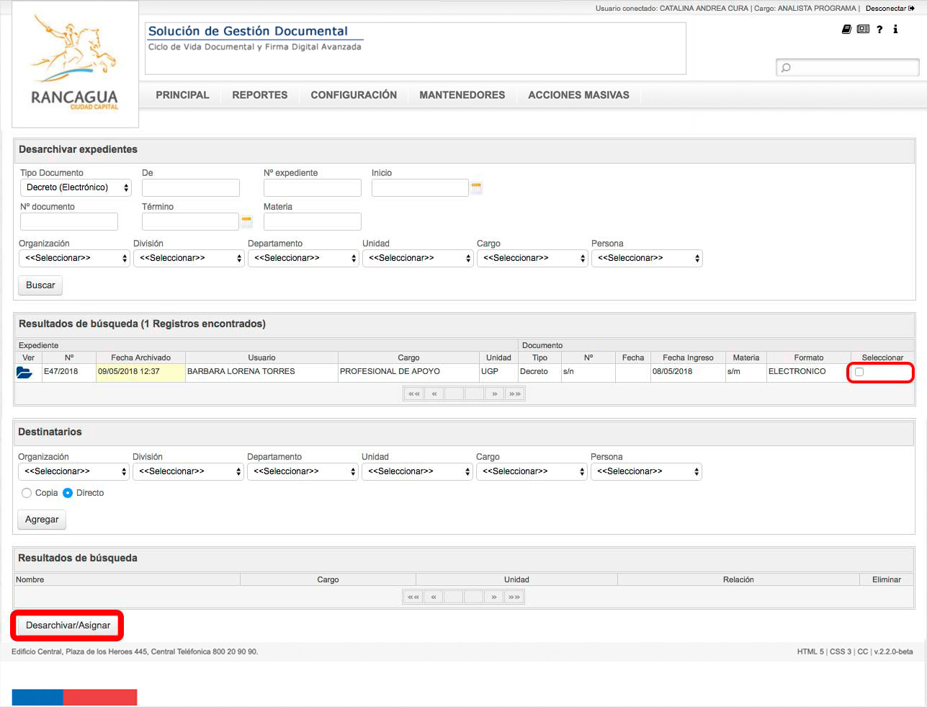Open the Término date calendar icon
The width and height of the screenshot is (927, 707).
point(246,221)
